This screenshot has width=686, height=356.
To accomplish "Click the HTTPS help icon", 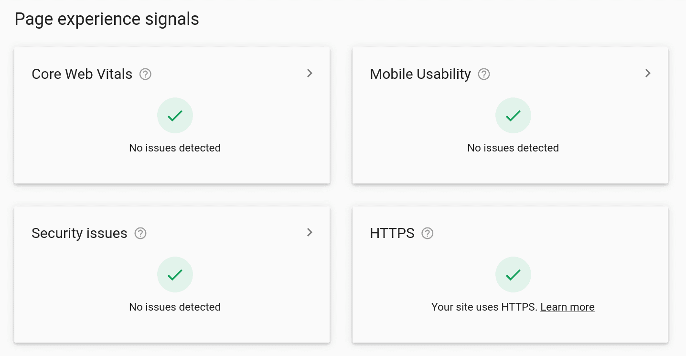I will (428, 233).
